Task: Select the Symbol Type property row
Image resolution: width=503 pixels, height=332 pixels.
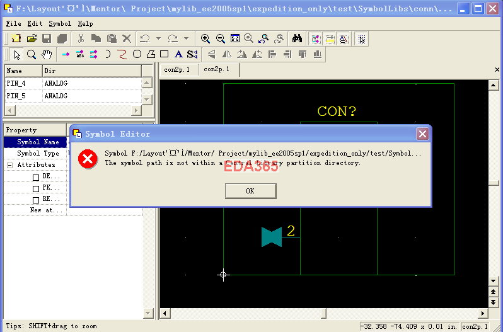Action: point(35,154)
